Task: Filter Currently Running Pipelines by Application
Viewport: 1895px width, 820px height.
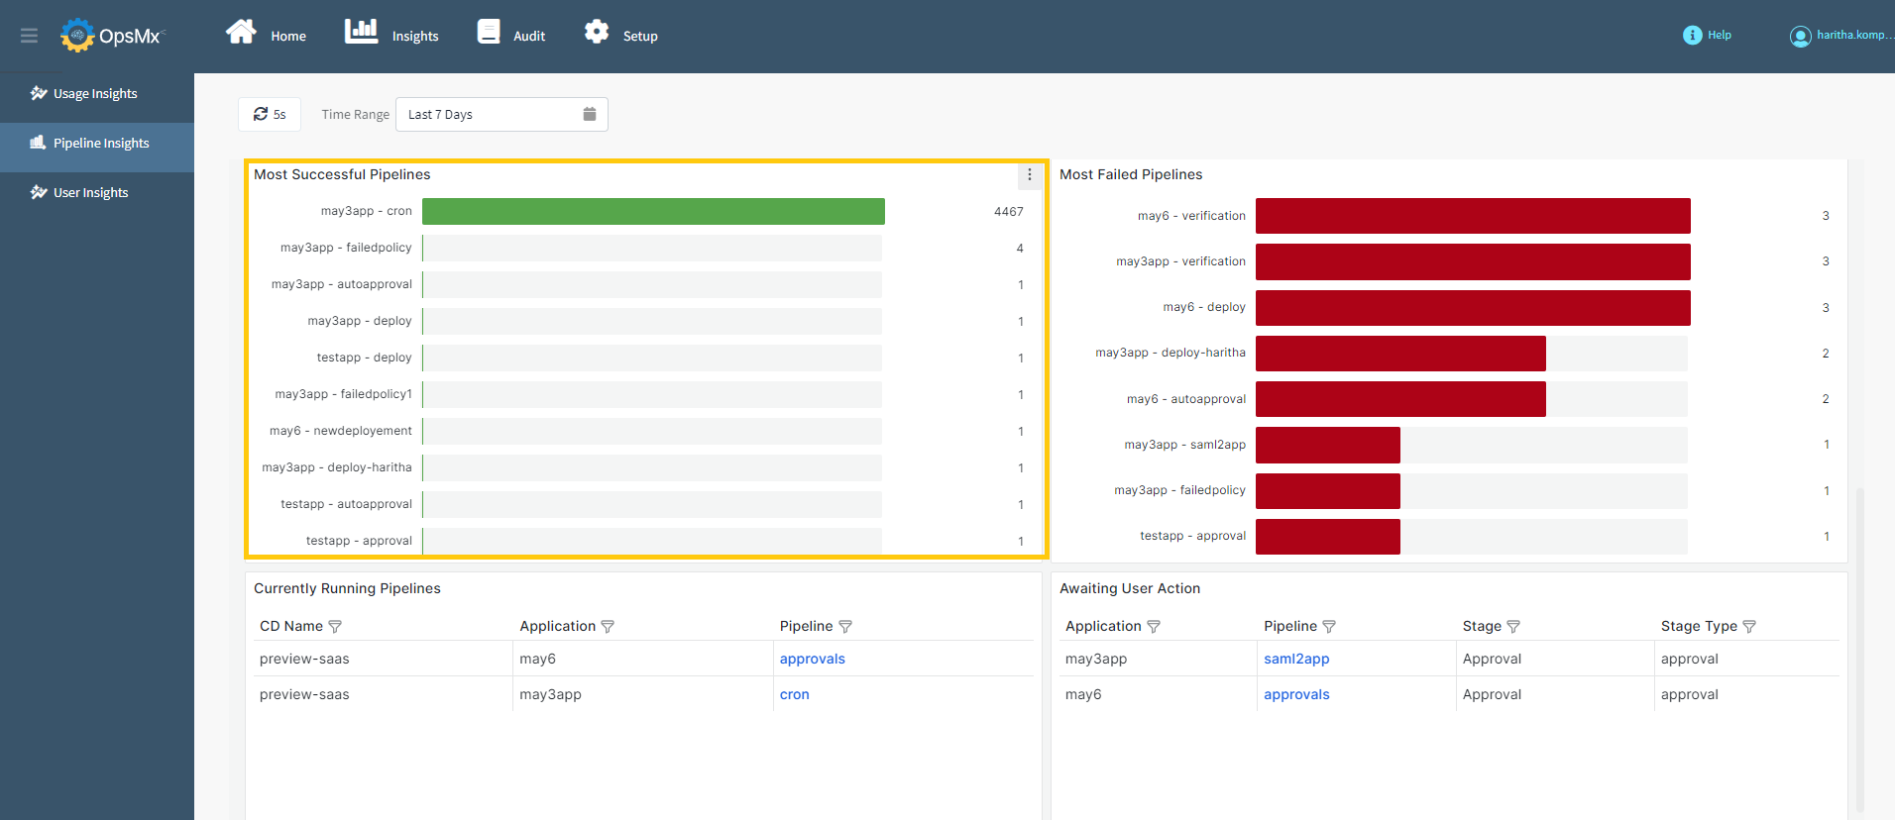Action: click(x=608, y=627)
